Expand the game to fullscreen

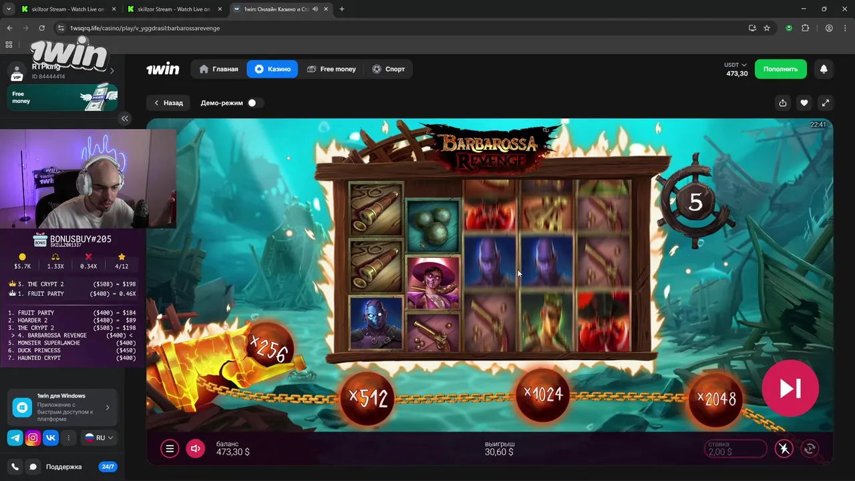[x=826, y=103]
